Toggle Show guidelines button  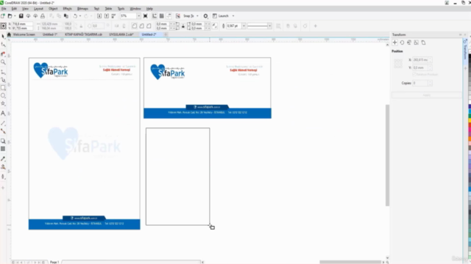pos(169,16)
